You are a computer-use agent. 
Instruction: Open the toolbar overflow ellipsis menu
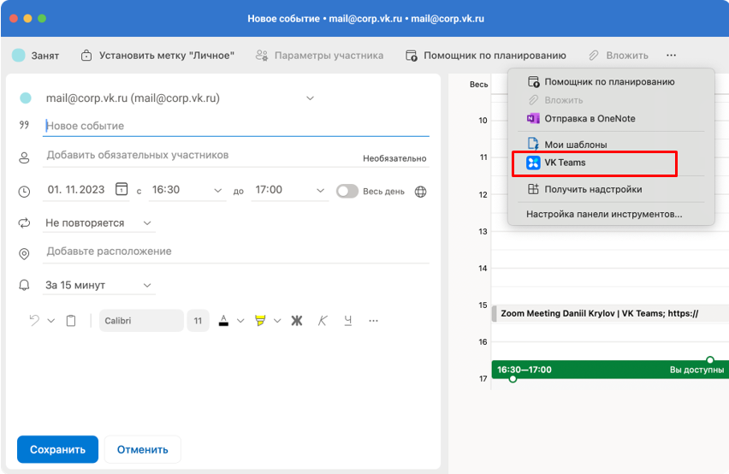point(671,56)
